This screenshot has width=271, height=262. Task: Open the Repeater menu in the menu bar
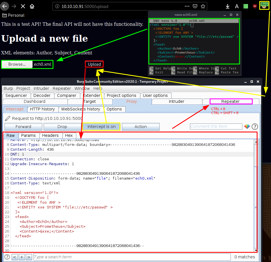(62, 88)
